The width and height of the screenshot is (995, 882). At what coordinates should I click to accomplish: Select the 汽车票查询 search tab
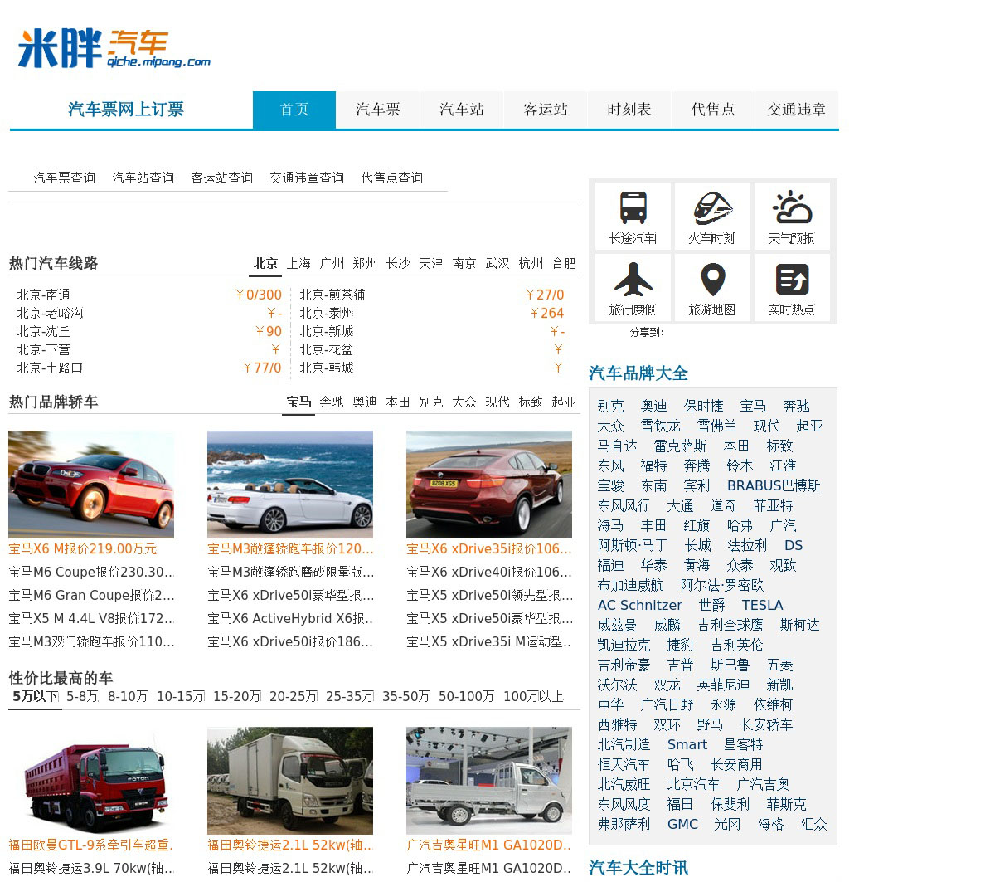tap(65, 178)
